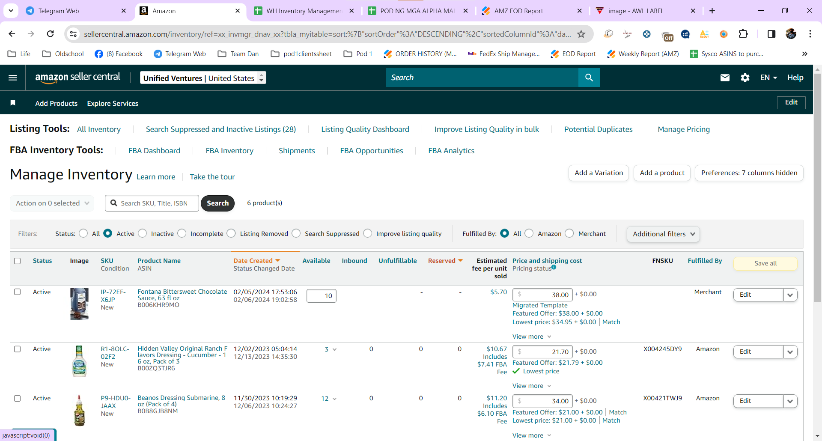The width and height of the screenshot is (822, 441).
Task: Click the search magnifier button in header
Action: tap(589, 77)
